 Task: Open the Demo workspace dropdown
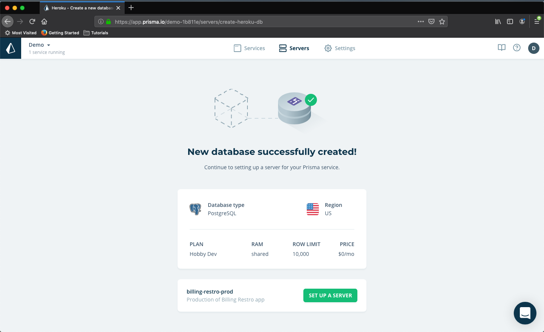coord(39,45)
